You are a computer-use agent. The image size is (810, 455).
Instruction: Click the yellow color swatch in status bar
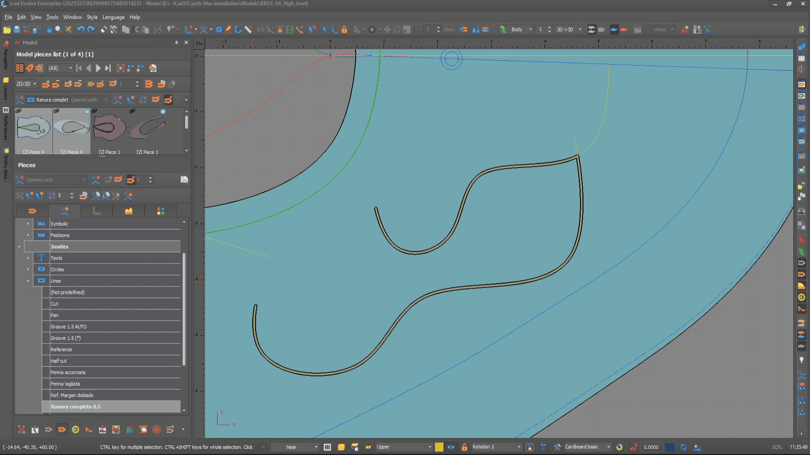[439, 447]
